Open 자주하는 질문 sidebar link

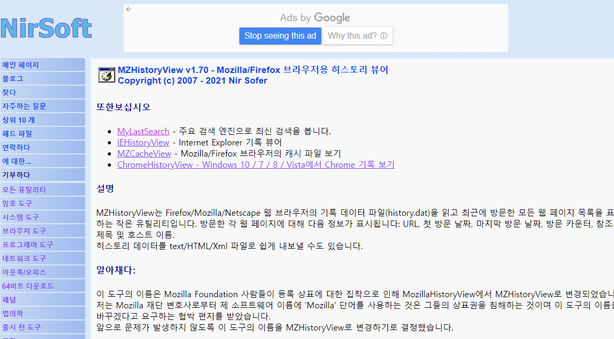click(x=42, y=106)
